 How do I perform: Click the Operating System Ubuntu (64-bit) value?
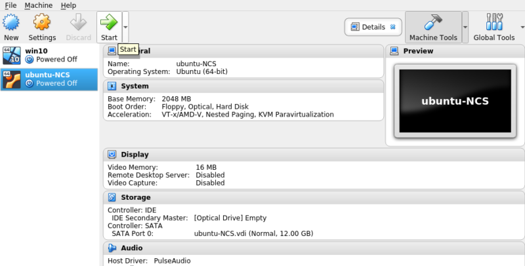[202, 71]
